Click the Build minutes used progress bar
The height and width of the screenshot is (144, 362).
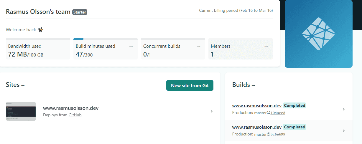pos(106,39)
